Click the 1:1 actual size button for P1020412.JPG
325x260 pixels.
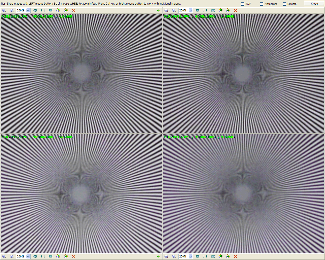tap(43, 256)
